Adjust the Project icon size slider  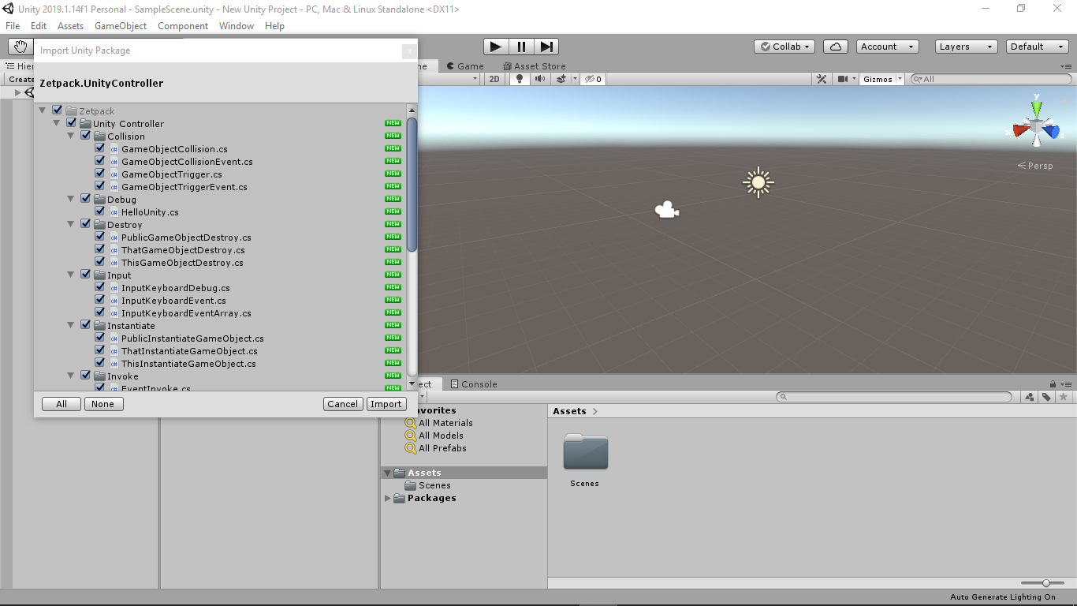1046,583
